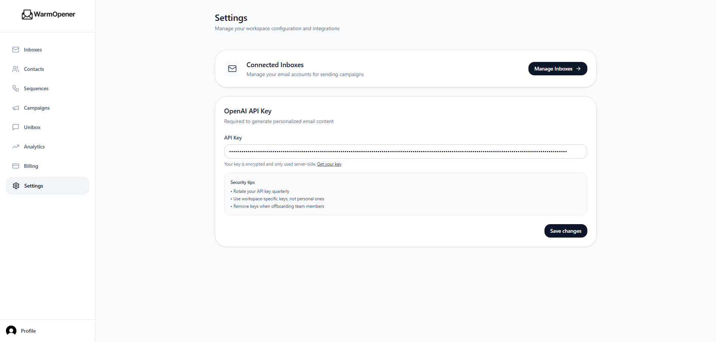Click the Connected Inboxes envelope icon
The width and height of the screenshot is (716, 342).
tap(232, 68)
